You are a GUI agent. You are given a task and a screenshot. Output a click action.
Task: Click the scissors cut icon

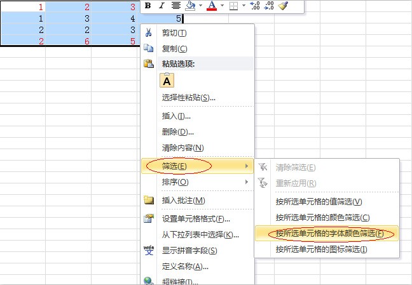click(148, 33)
